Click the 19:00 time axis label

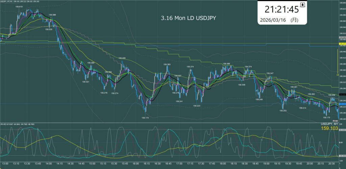[266, 164]
